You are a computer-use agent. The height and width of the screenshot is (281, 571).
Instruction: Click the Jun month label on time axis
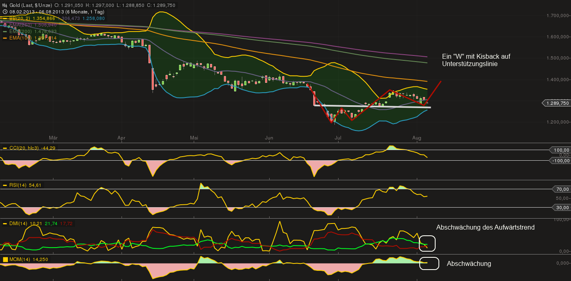click(269, 138)
